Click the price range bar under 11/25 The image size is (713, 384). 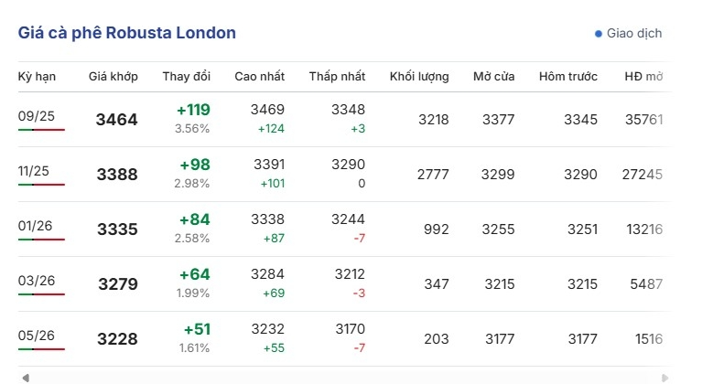41,185
